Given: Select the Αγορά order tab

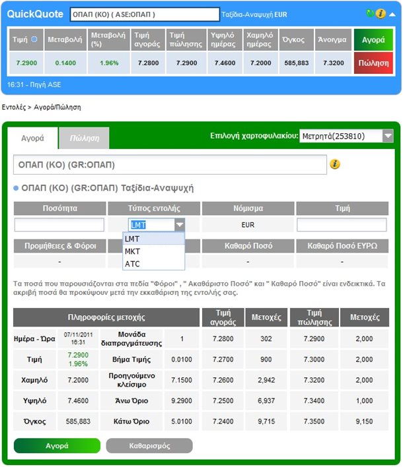Looking at the screenshot, I should 32,139.
